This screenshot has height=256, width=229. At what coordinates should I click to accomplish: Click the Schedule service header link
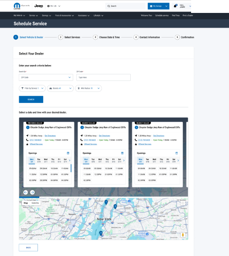[162, 16]
